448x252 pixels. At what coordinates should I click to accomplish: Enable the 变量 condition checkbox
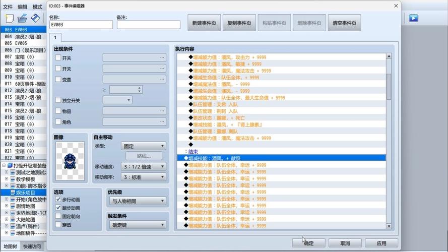[58, 79]
